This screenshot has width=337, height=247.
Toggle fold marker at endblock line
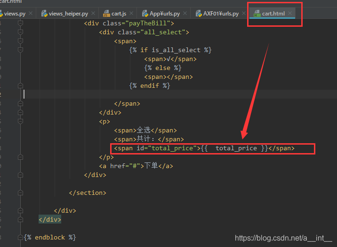20,237
